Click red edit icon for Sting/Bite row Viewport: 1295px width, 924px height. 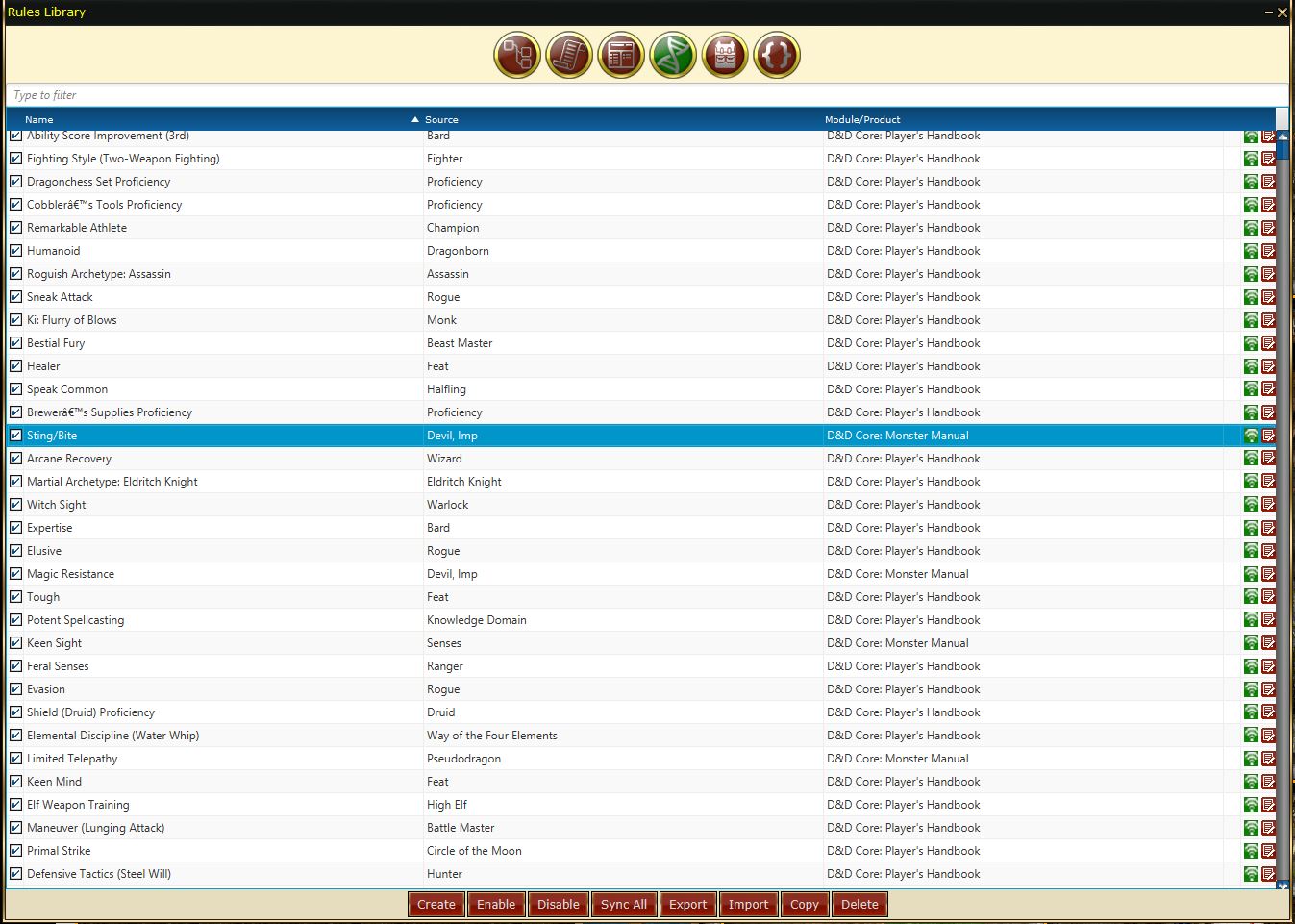click(1268, 436)
